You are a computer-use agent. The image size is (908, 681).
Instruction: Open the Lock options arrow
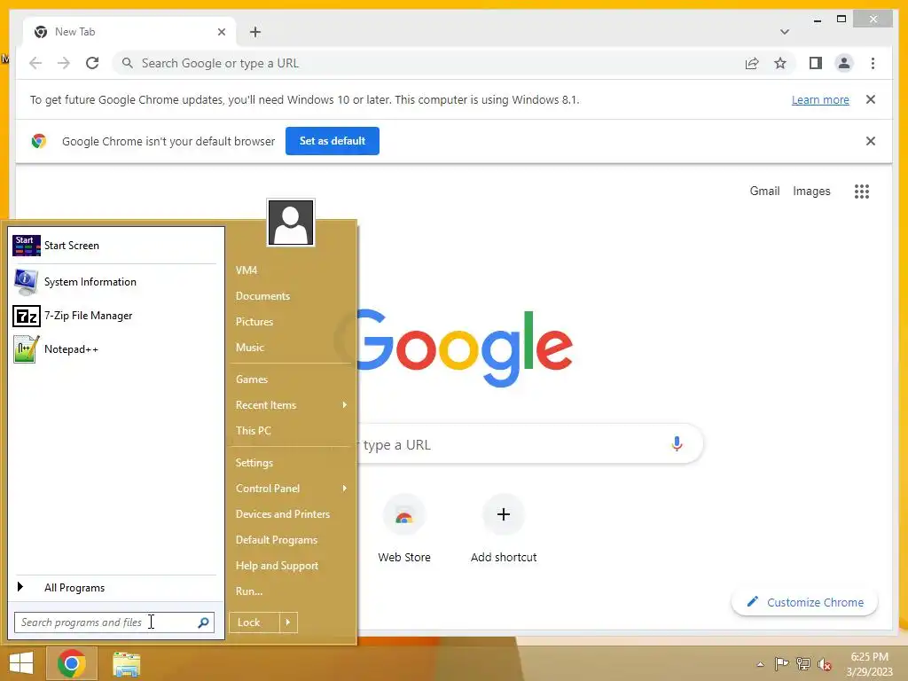[x=288, y=622]
